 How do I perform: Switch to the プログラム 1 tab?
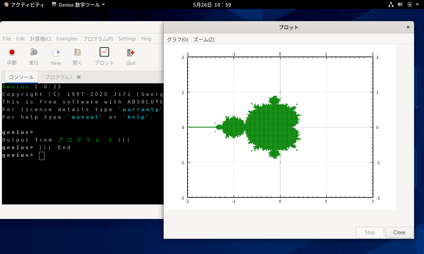[x=59, y=77]
